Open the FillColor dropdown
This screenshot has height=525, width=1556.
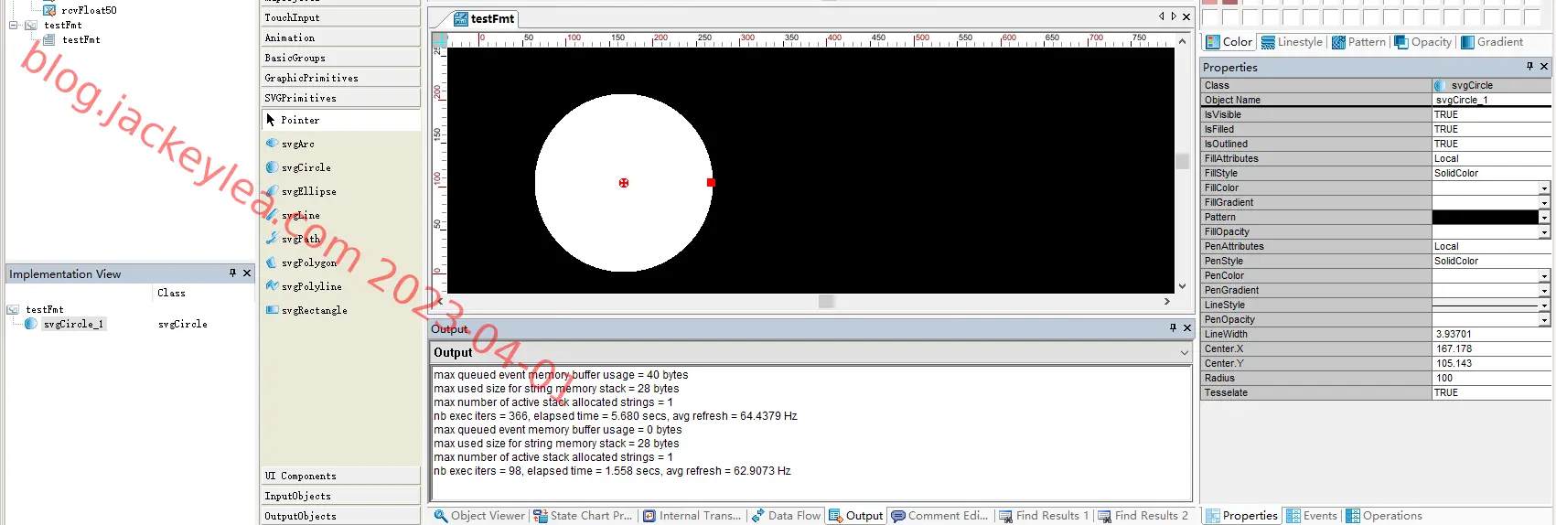point(1544,188)
